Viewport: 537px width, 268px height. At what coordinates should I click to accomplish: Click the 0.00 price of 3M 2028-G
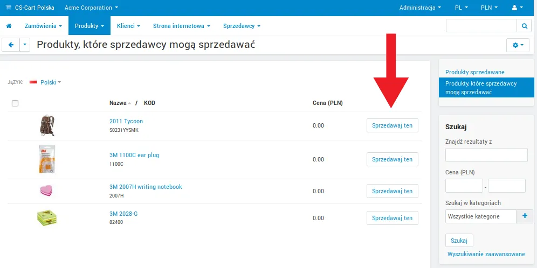coord(318,218)
